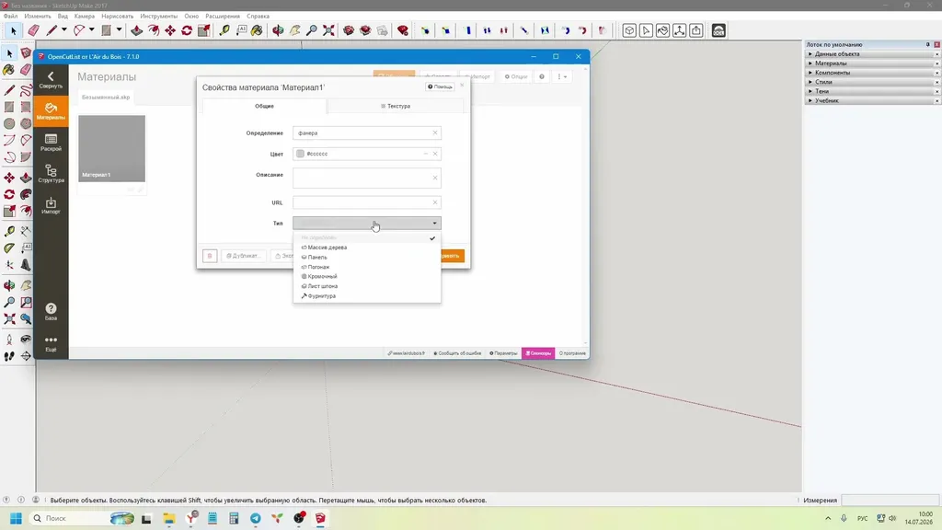Screen dimensions: 942x530
Task: Select the Материал1 thumbnail
Action: coord(111,148)
